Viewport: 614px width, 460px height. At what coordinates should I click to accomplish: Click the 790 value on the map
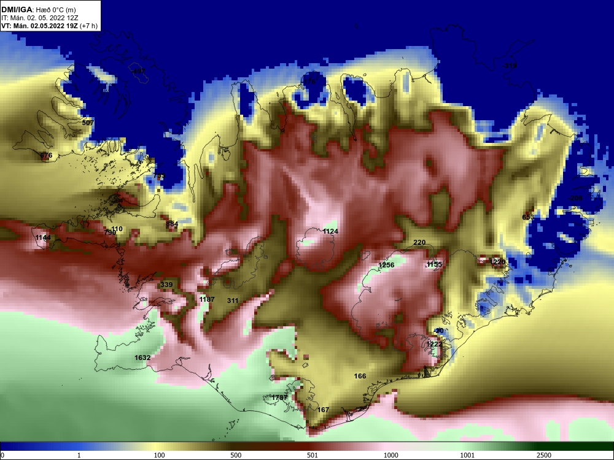point(110,232)
